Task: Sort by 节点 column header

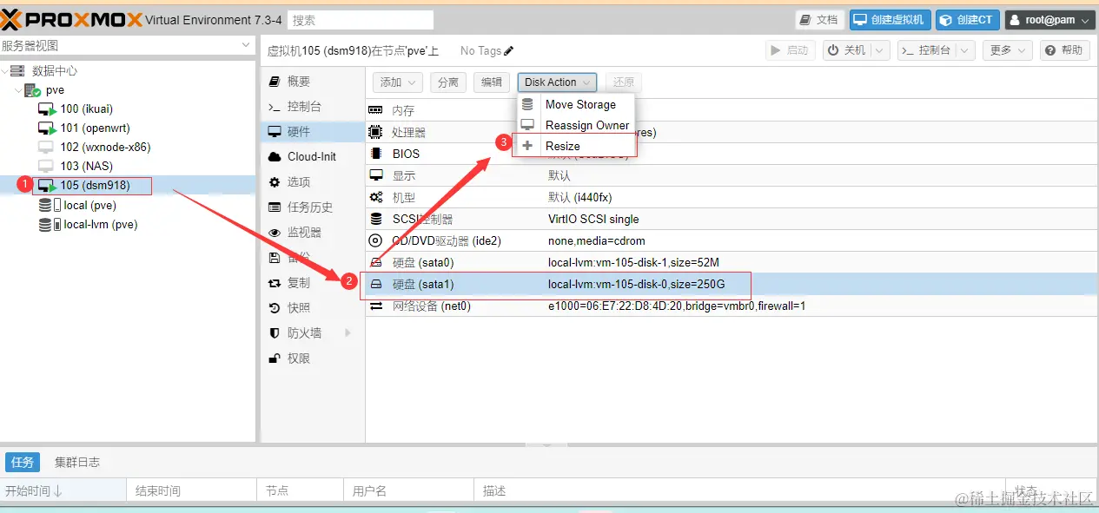Action: pos(301,490)
